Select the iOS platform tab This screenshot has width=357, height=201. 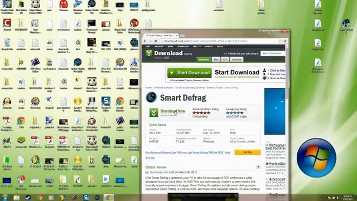[225, 60]
